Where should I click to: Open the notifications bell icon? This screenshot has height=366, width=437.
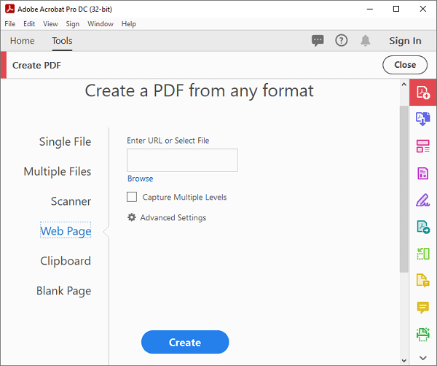(x=365, y=40)
